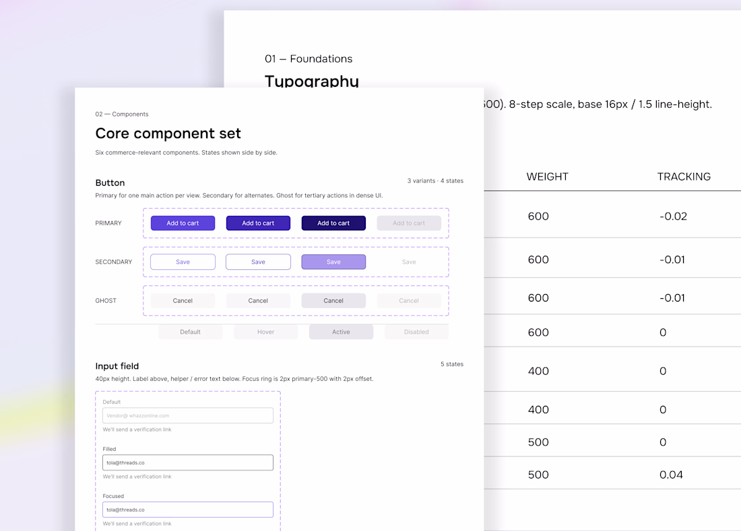This screenshot has width=741, height=531.
Task: Click the 500 weight in the 0.04 row
Action: click(x=538, y=475)
